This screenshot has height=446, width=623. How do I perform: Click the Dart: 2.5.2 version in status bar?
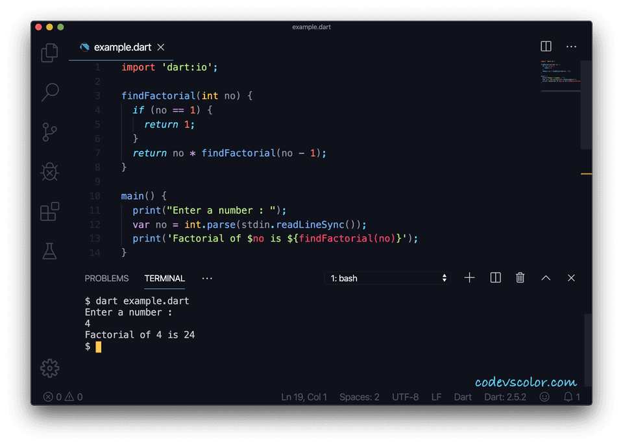pyautogui.click(x=506, y=397)
